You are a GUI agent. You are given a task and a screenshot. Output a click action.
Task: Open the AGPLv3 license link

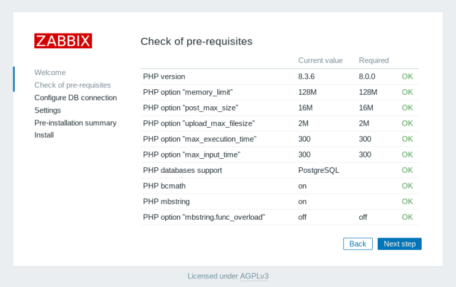(254, 276)
